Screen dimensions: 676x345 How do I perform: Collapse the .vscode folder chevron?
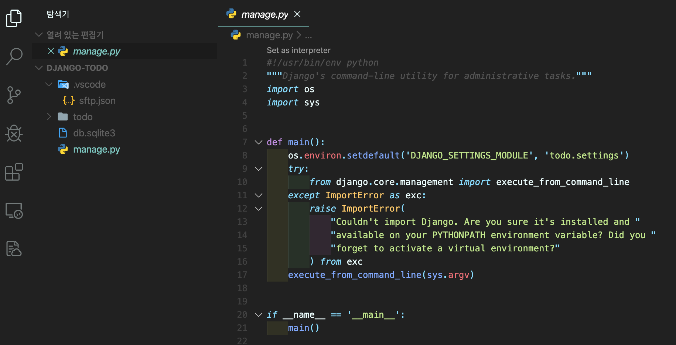point(49,84)
